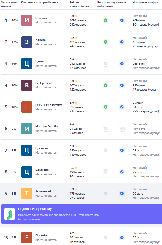Select the '2 акции' text for FMART
This screenshot has width=162, height=245.
point(138,103)
